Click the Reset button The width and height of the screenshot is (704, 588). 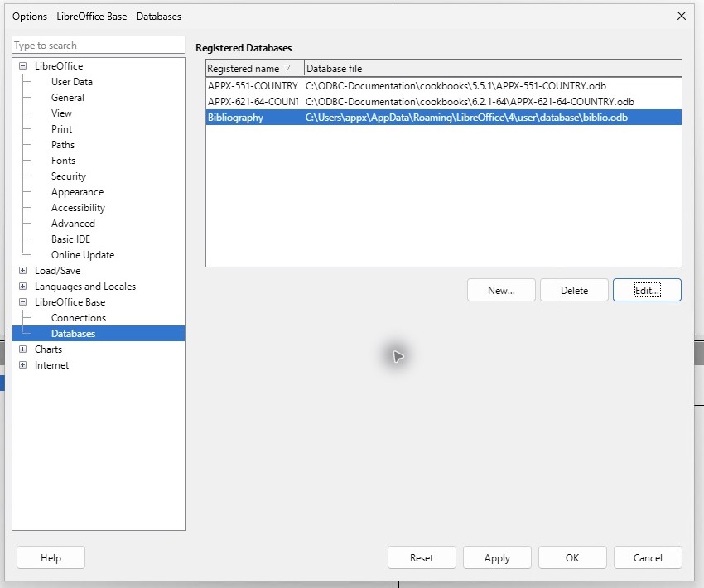422,557
